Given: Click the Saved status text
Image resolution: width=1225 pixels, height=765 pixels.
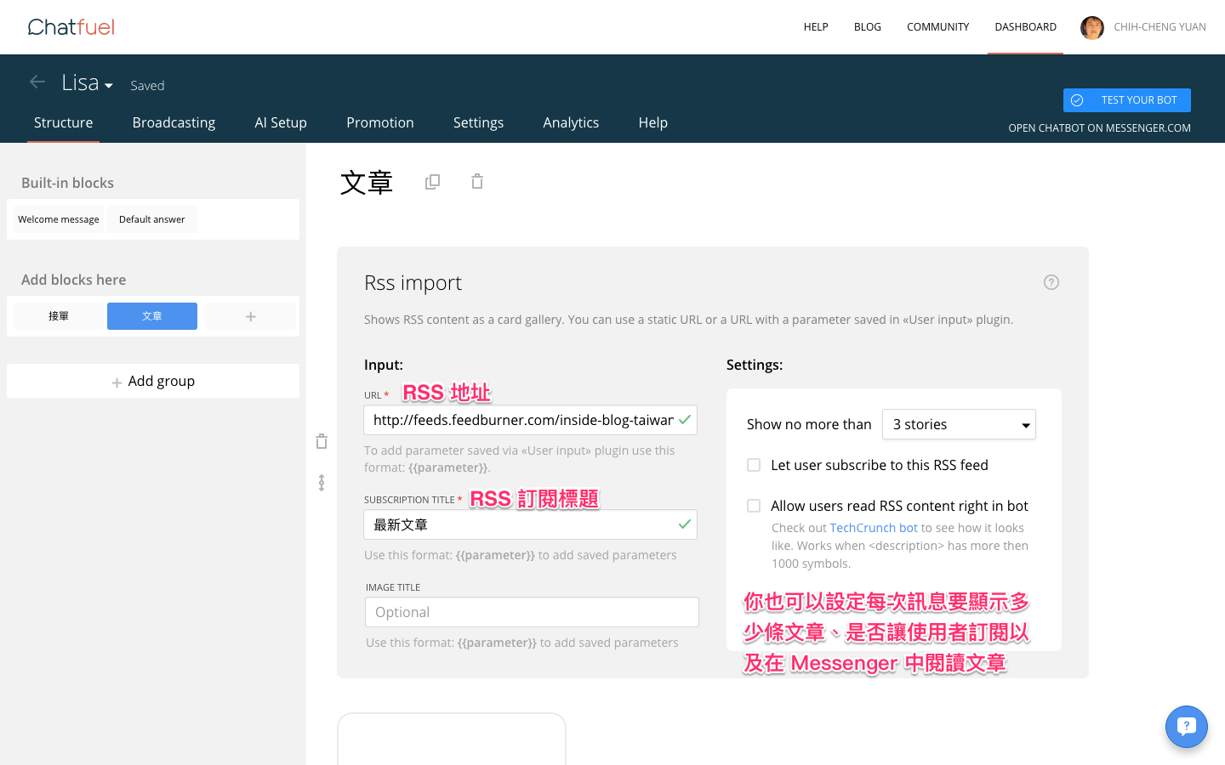Looking at the screenshot, I should pos(147,85).
